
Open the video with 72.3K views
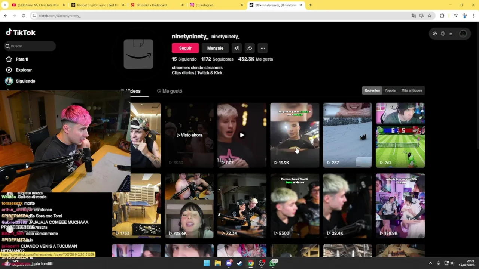click(x=242, y=206)
